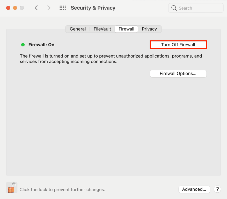The width and height of the screenshot is (227, 199).
Task: Switch to the General tab
Action: pos(78,29)
